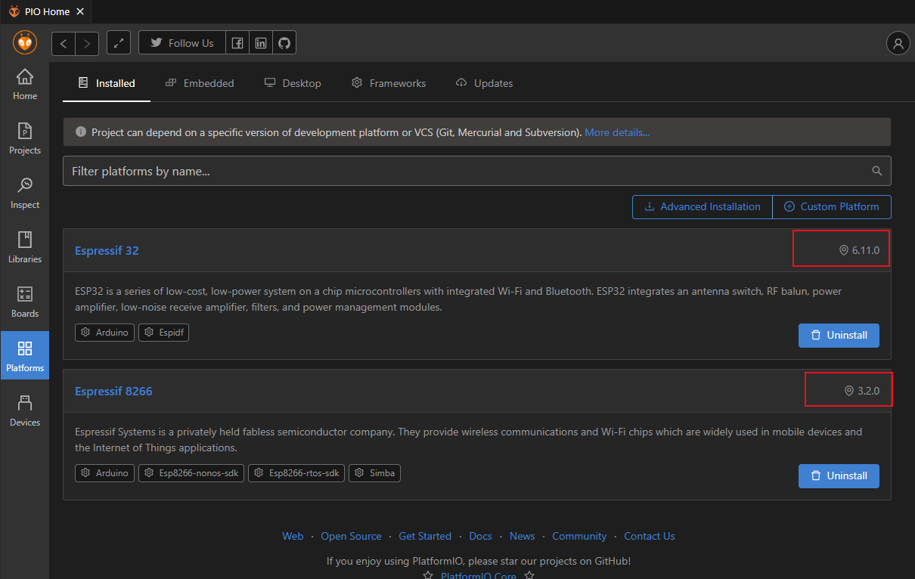Open the More details link
This screenshot has width=915, height=579.
[x=617, y=132]
